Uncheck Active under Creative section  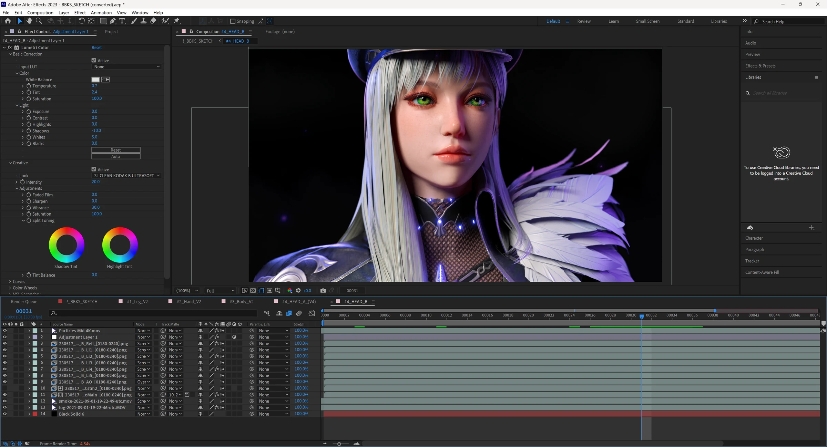pyautogui.click(x=94, y=169)
